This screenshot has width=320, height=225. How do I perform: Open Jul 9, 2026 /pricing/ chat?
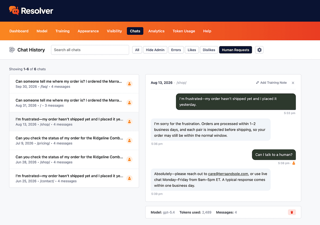(74, 140)
